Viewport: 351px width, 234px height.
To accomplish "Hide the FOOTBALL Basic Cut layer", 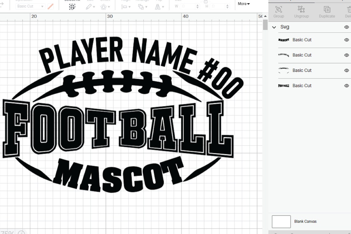I will (346, 85).
